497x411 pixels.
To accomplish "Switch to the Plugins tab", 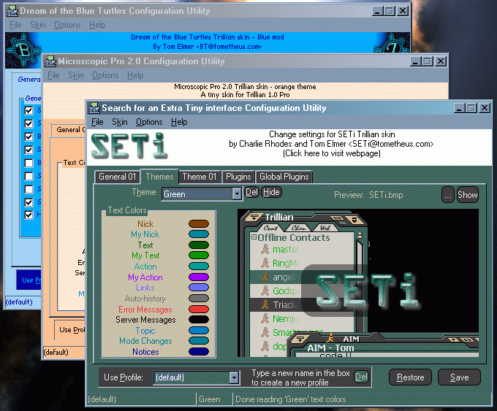I will pyautogui.click(x=238, y=177).
